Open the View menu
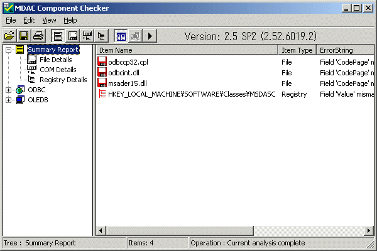 (x=49, y=20)
